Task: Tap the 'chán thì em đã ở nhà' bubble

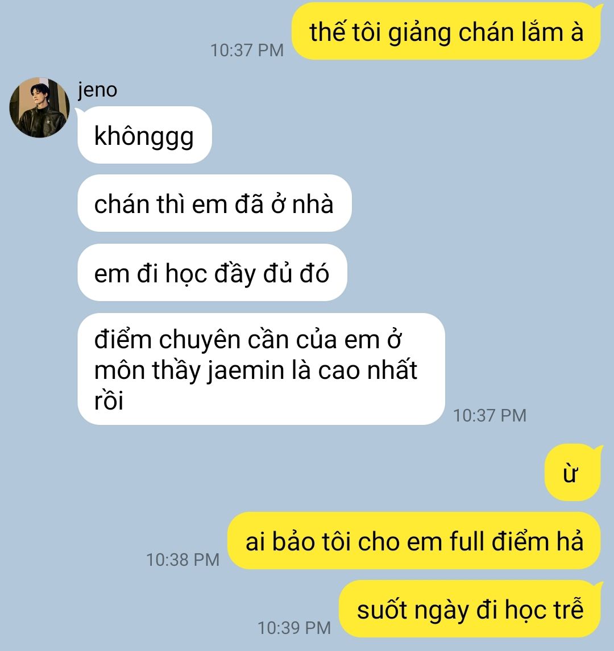Action: point(214,203)
